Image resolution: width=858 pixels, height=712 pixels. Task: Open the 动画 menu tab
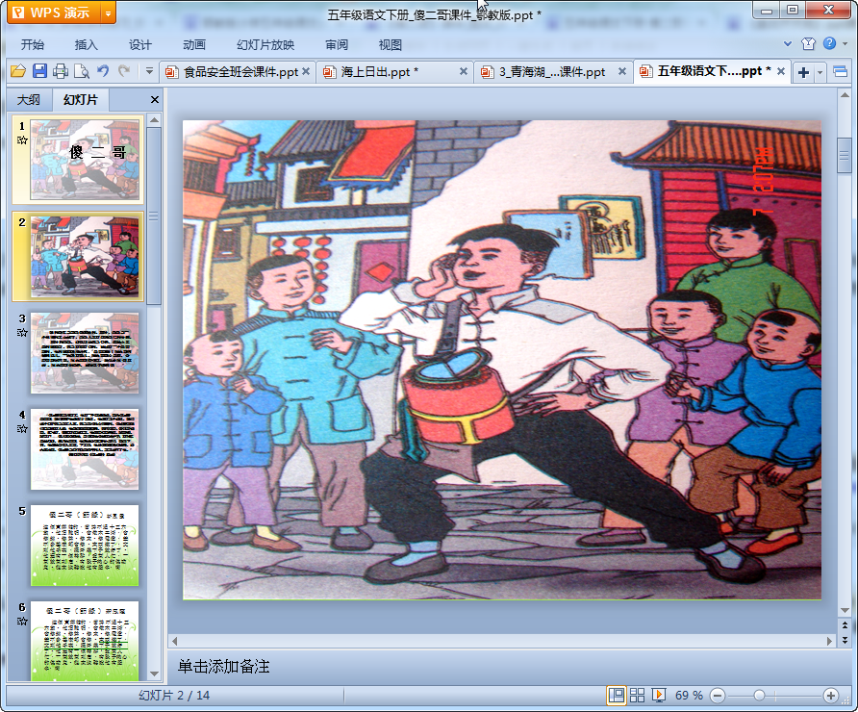point(194,45)
